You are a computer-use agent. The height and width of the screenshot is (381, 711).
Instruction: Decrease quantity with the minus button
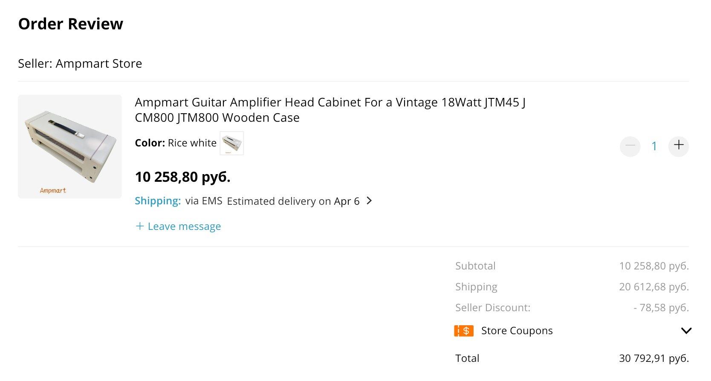[630, 146]
